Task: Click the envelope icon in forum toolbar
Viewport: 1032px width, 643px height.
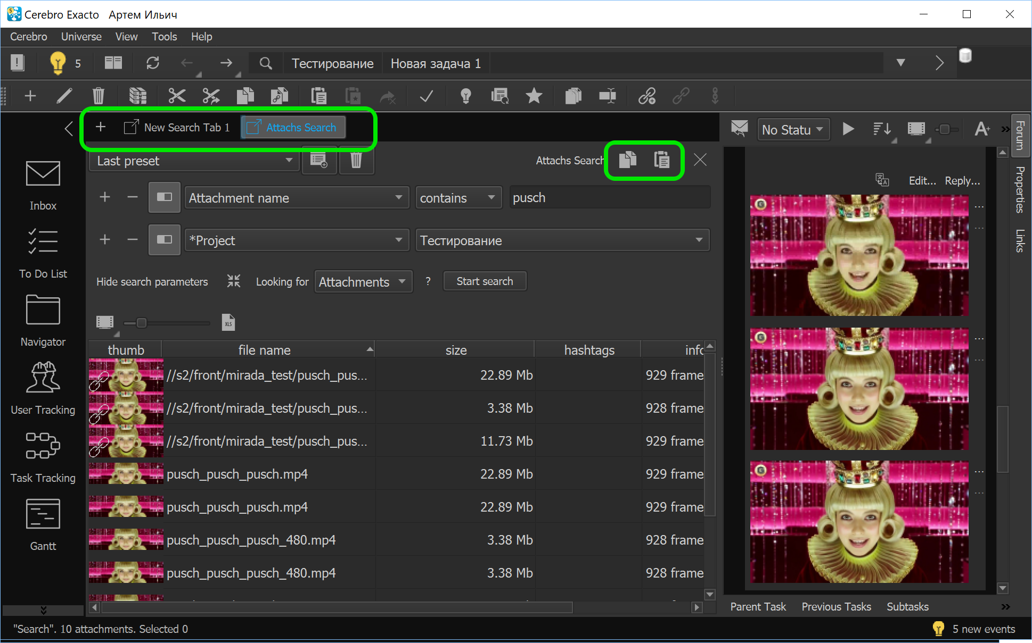Action: [739, 129]
